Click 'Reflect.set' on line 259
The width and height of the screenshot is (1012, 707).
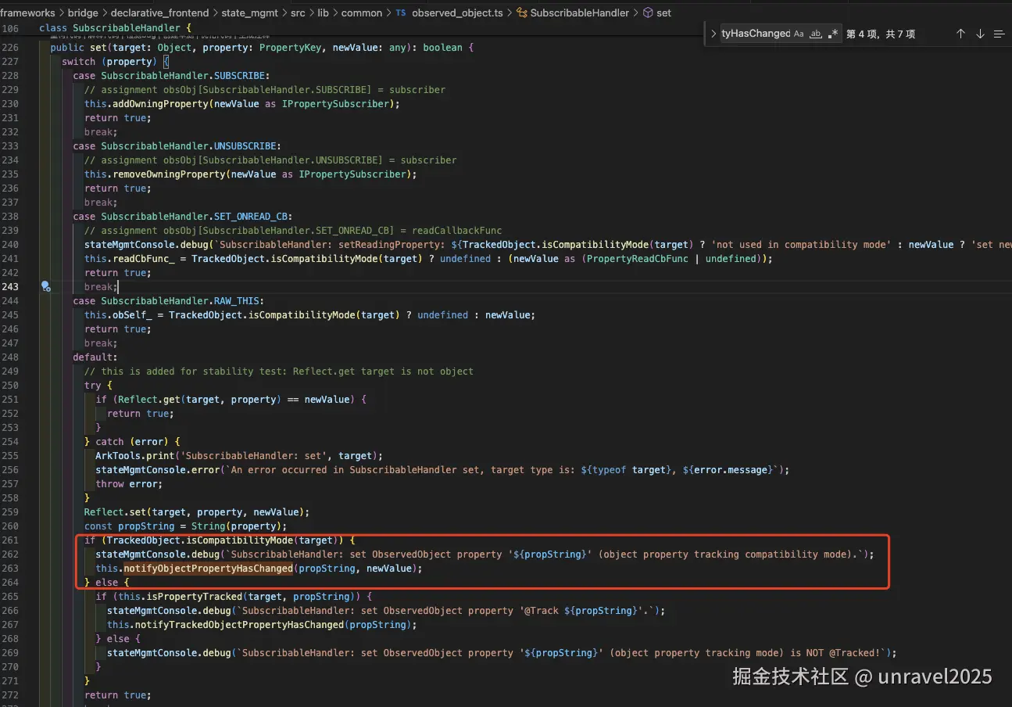pyautogui.click(x=115, y=511)
